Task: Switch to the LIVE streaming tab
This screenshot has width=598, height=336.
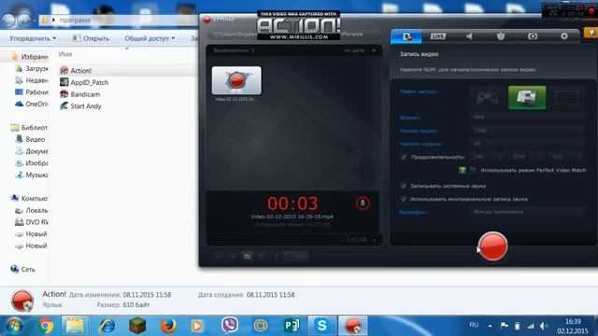Action: (437, 36)
